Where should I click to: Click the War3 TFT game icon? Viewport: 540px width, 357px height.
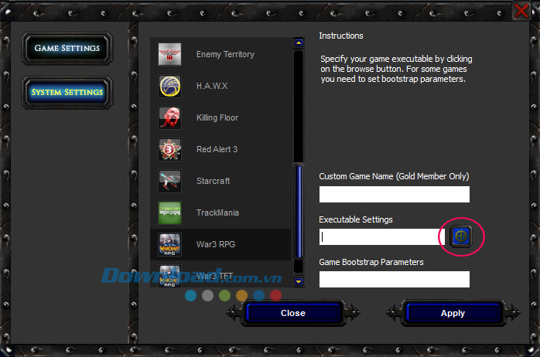[169, 276]
